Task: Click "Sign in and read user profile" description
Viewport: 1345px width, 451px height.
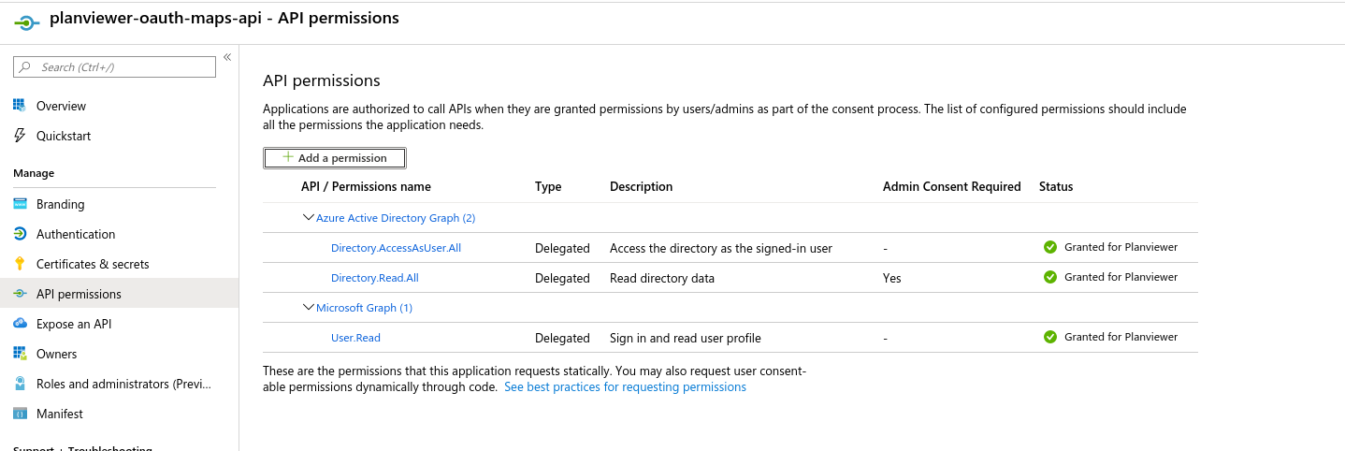Action: 686,338
